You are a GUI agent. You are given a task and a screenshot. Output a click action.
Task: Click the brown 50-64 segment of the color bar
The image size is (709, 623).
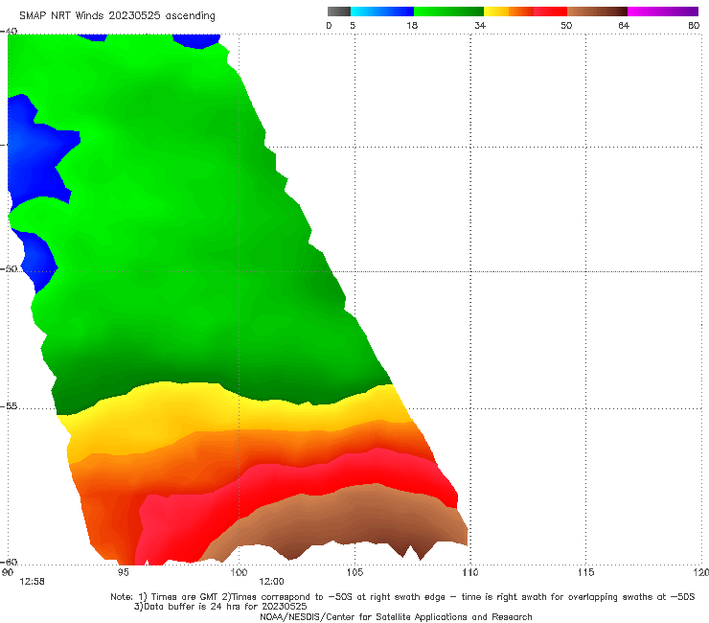click(597, 12)
